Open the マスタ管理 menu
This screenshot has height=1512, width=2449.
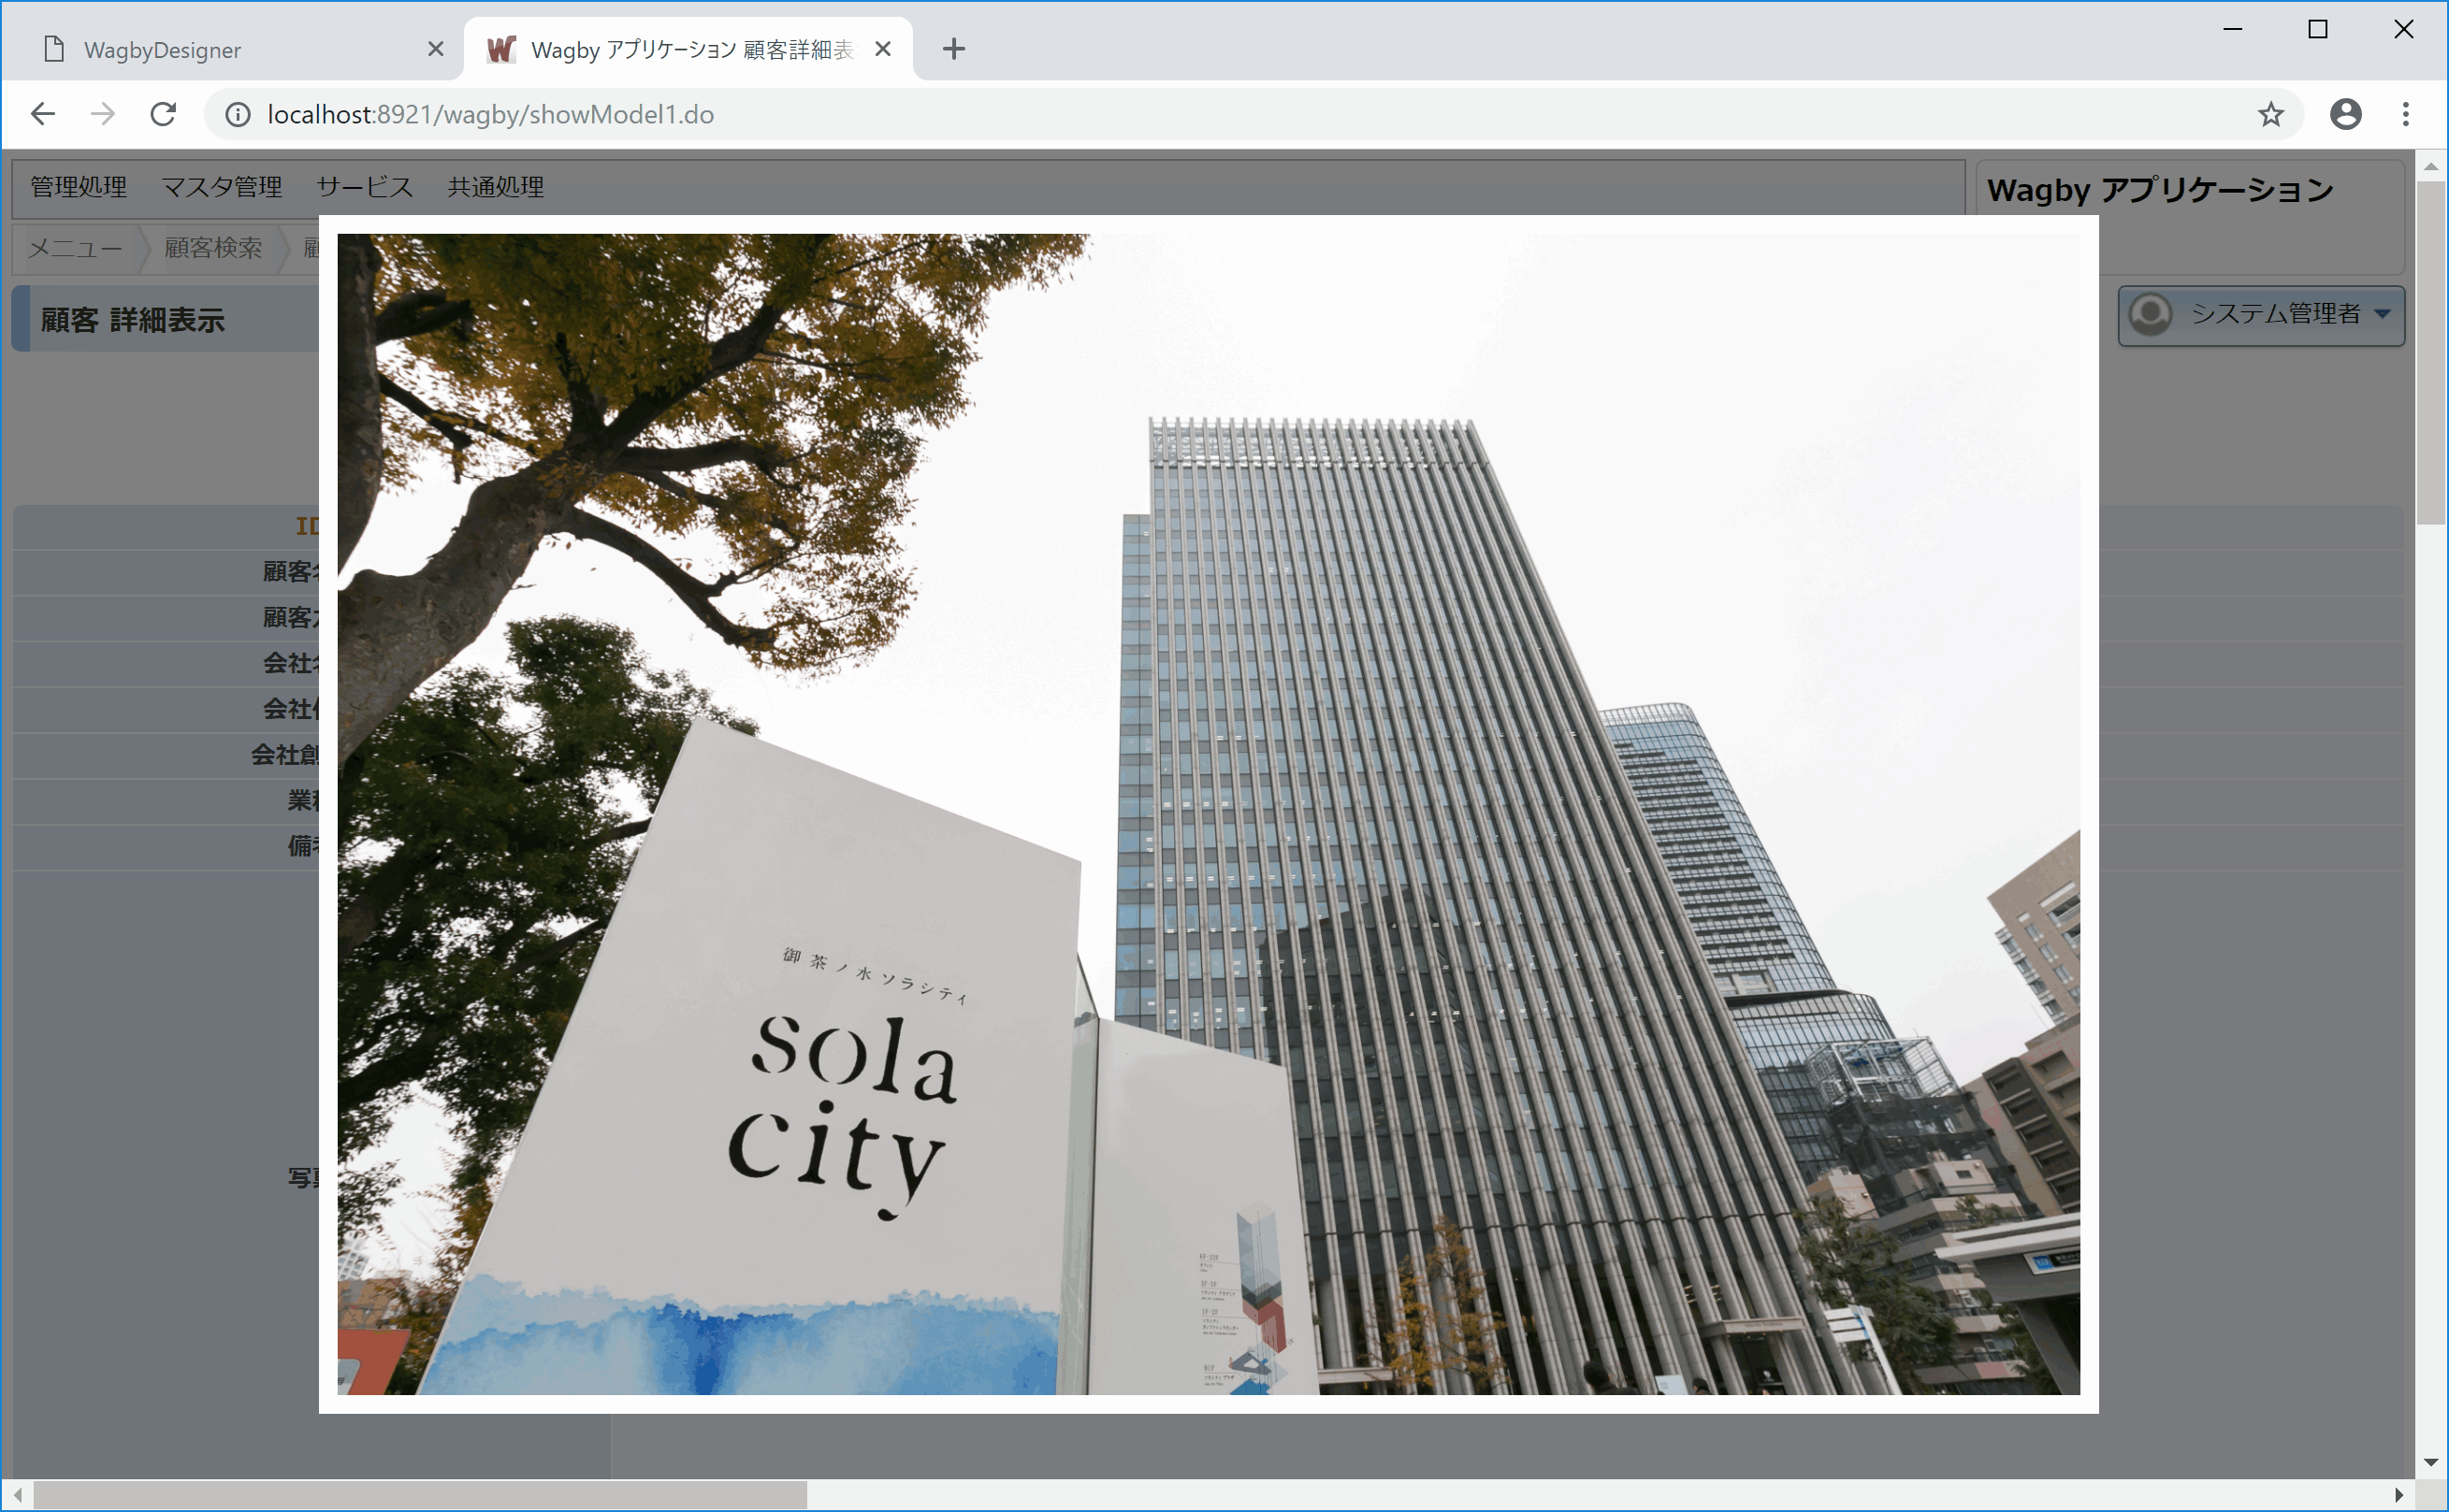click(x=222, y=187)
